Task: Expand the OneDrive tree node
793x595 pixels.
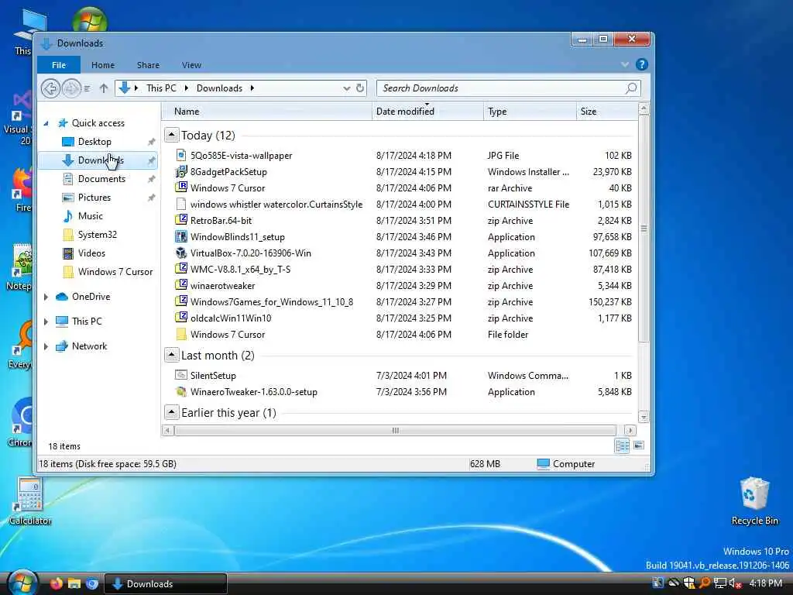Action: (46, 297)
